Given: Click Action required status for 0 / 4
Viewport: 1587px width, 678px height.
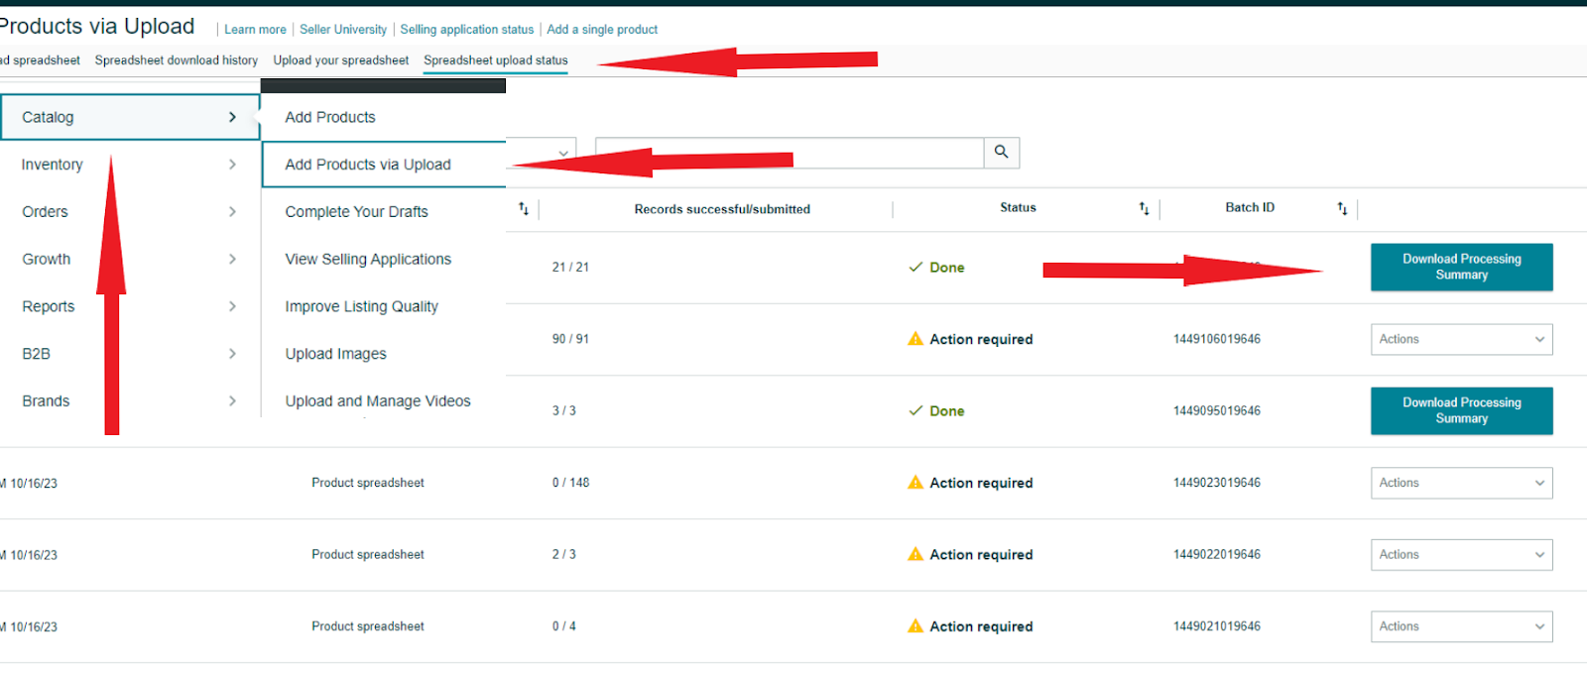Looking at the screenshot, I should (x=981, y=626).
